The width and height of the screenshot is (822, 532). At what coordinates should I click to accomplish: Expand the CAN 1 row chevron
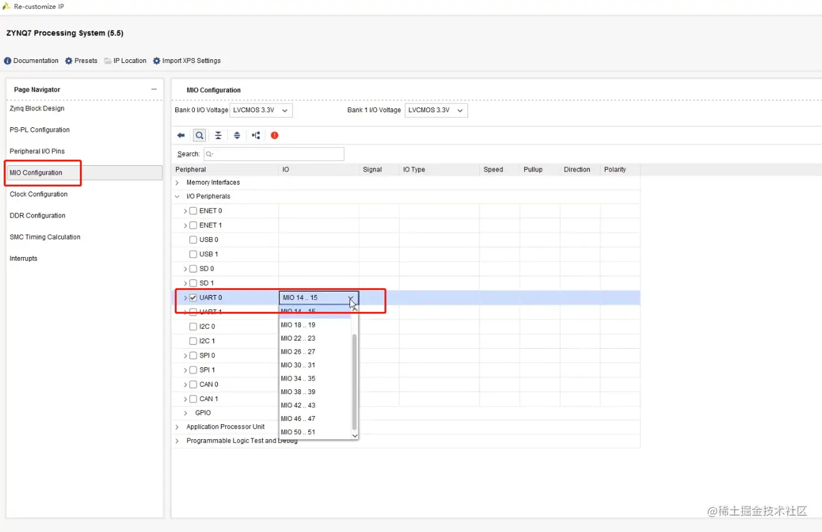(x=185, y=399)
